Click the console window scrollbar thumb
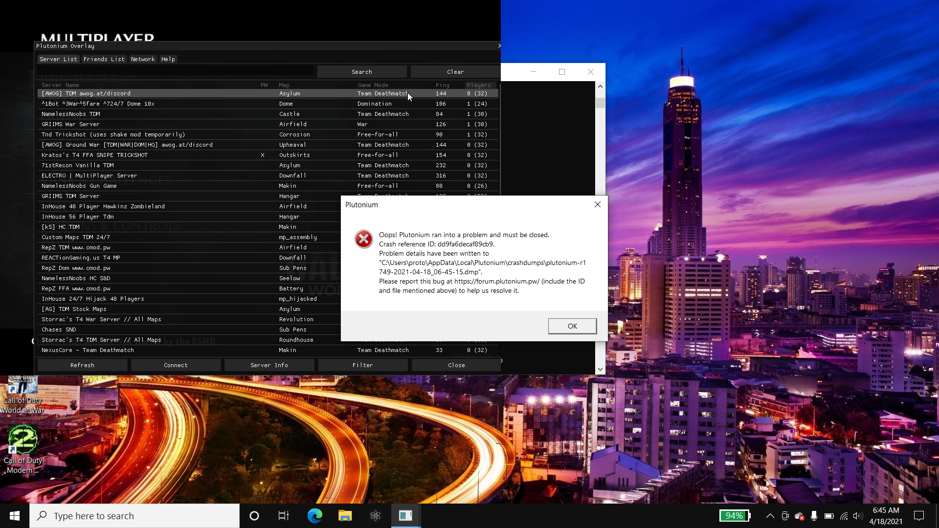This screenshot has width=939, height=528. tap(600, 103)
